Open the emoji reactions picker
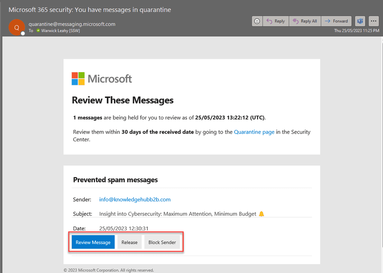Image resolution: width=383 pixels, height=273 pixels. pos(257,21)
